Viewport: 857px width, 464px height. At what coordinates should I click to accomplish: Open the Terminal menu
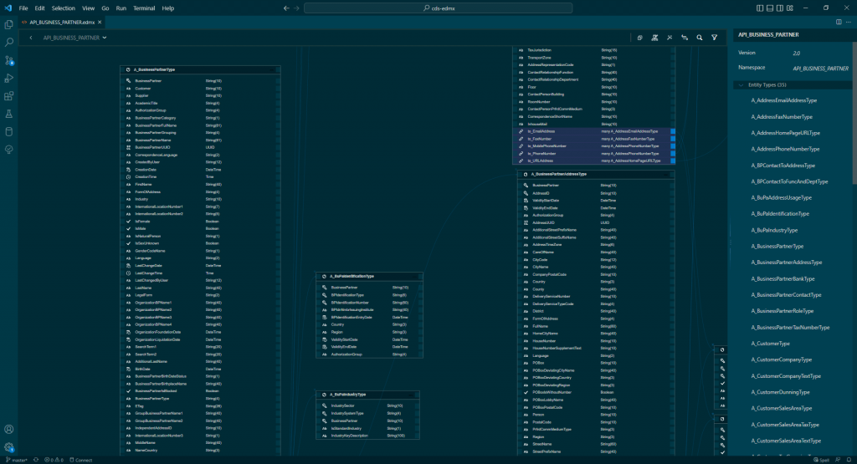coord(144,8)
